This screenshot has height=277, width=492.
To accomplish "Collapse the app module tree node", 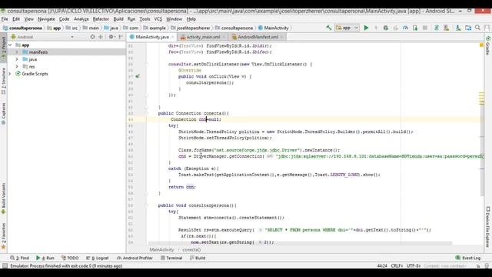I will [x=10, y=45].
